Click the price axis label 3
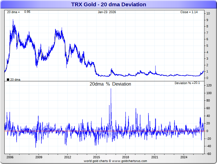Image resolution: width=217 pixels, height=164 pixels. click(207, 58)
